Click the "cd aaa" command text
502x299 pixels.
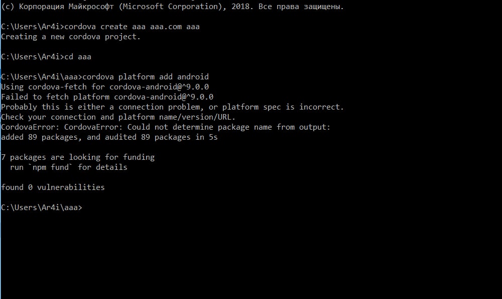pos(78,57)
